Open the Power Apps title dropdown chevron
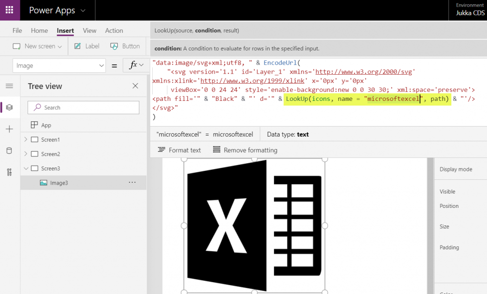This screenshot has height=294, width=487. 83,10
